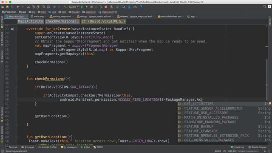Click the green Run app button
This screenshot has height=153, width=272.
pos(82,7)
